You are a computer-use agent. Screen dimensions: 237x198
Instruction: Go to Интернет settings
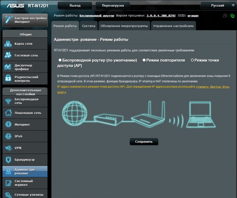(x=25, y=125)
